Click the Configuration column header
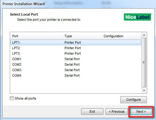This screenshot has width=156, height=120. 121,36
